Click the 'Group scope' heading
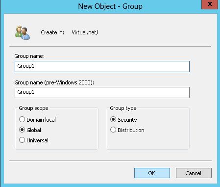 [x=33, y=108]
